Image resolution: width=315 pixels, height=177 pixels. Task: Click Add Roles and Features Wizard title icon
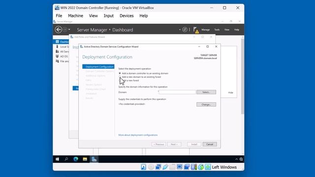[x=72, y=37]
